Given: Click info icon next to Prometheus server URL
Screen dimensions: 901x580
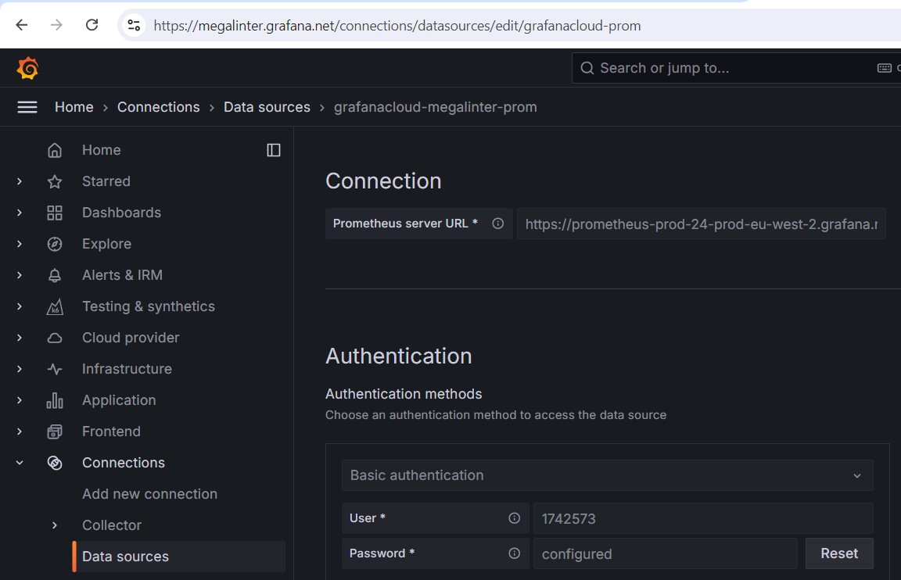Looking at the screenshot, I should pos(497,224).
